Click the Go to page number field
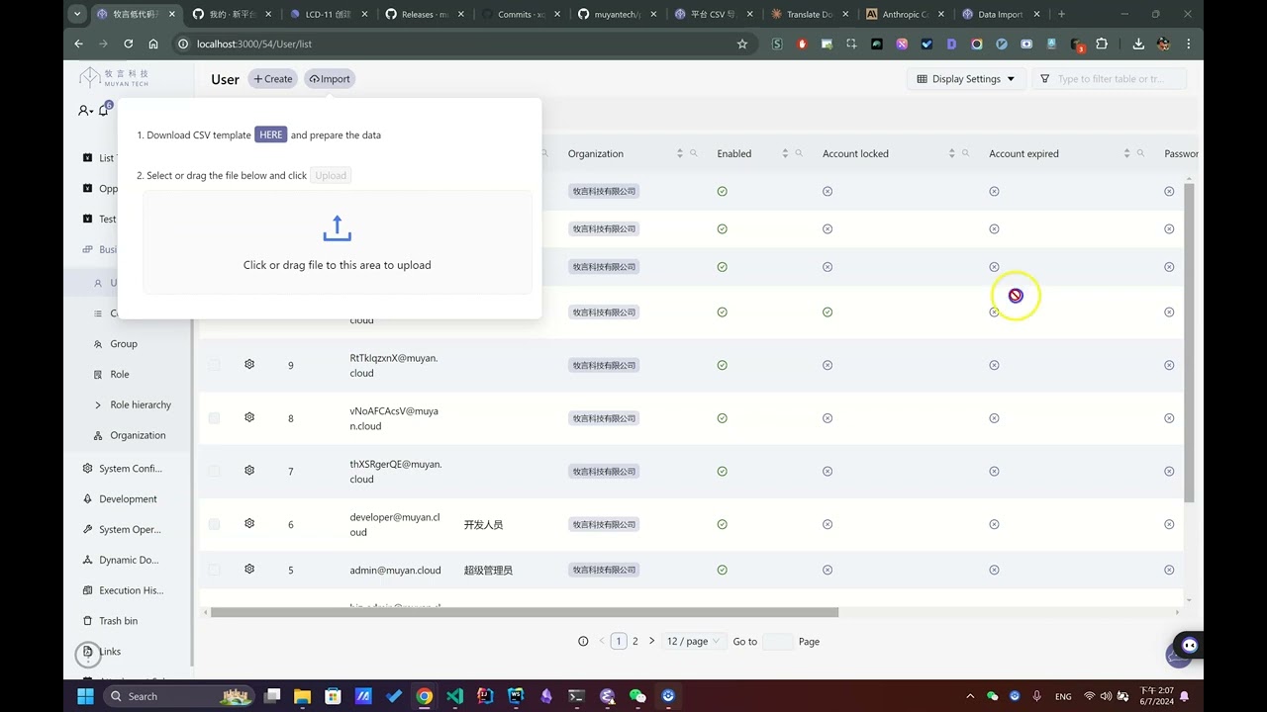The width and height of the screenshot is (1267, 712). click(x=778, y=641)
